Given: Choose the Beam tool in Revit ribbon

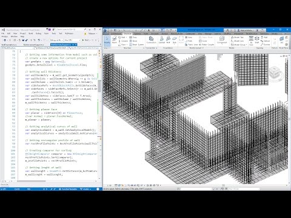Looking at the screenshot, I should (x=115, y=40).
